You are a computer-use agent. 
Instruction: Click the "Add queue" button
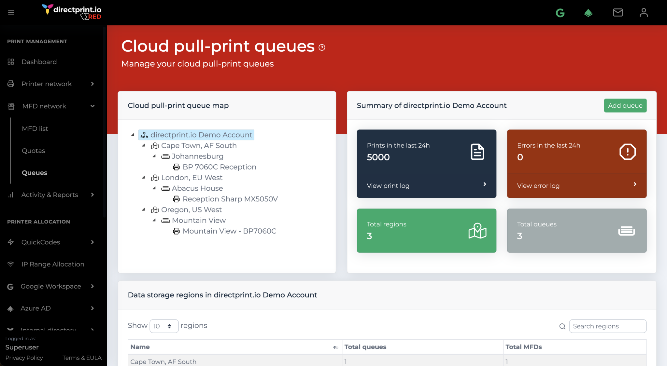pos(625,105)
